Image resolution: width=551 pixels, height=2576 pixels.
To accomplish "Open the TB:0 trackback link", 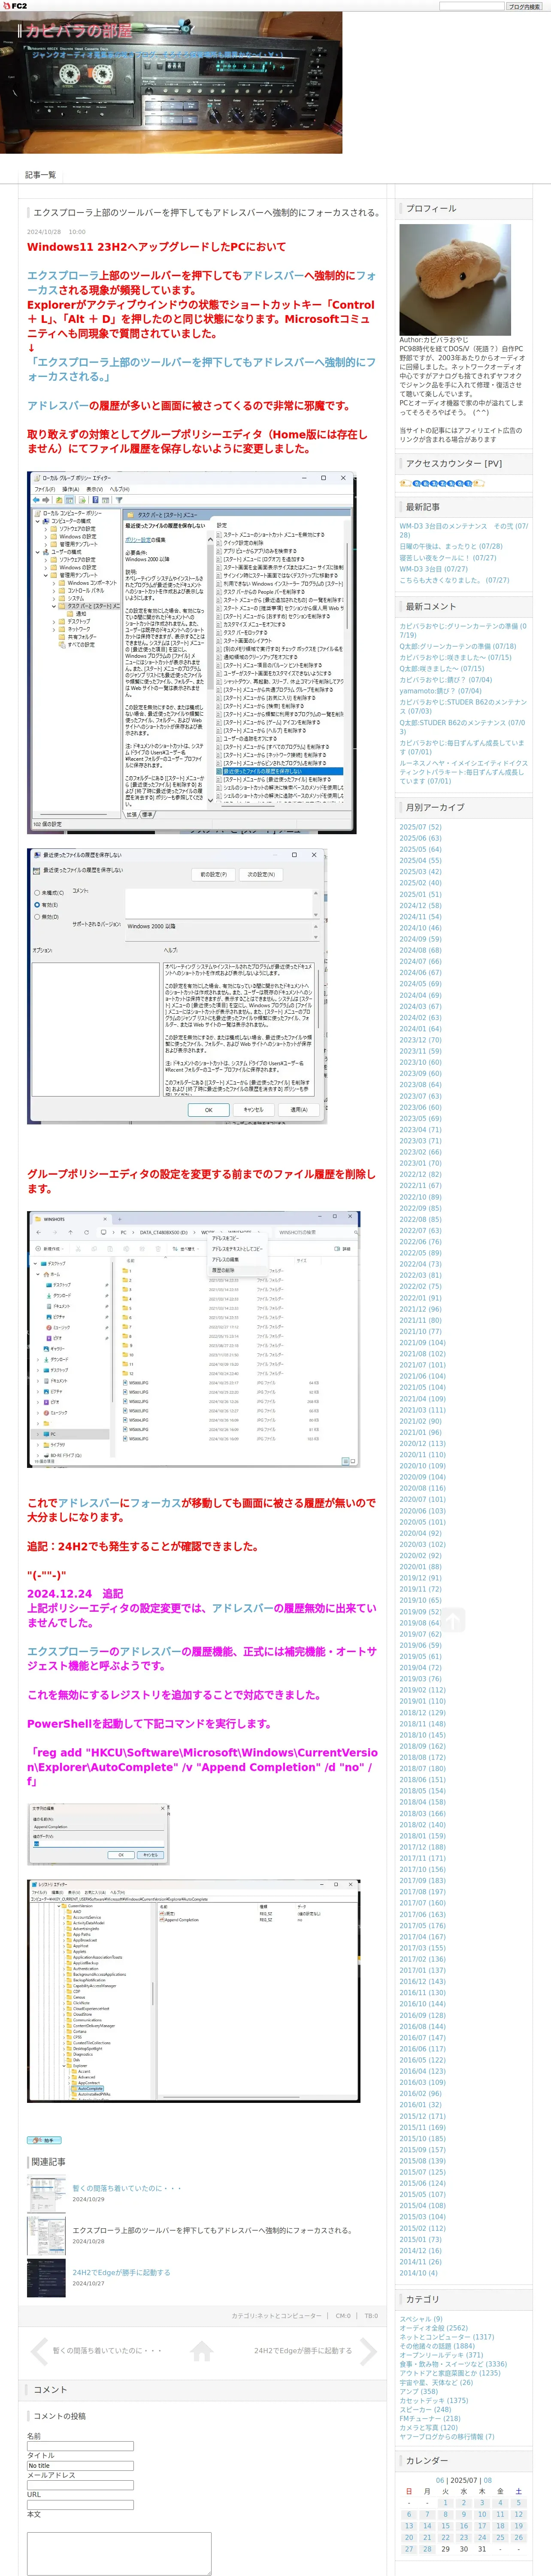I will 371,2315.
